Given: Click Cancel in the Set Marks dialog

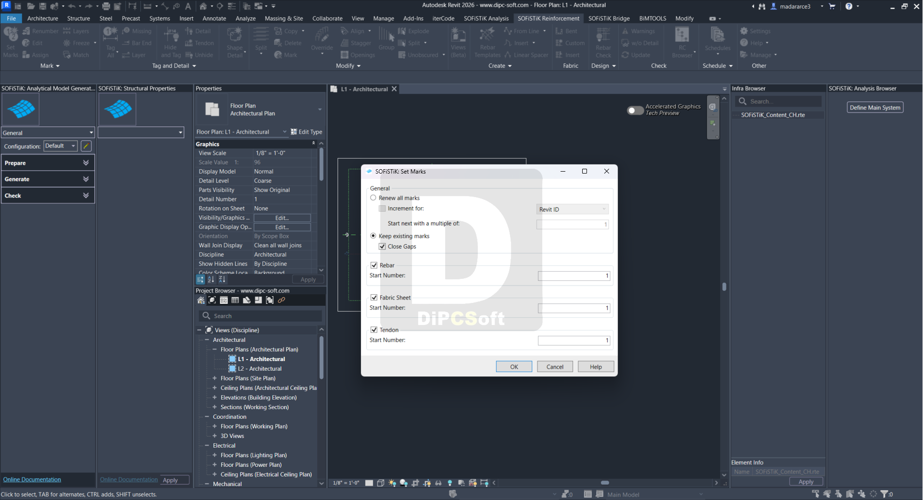Looking at the screenshot, I should [x=555, y=366].
